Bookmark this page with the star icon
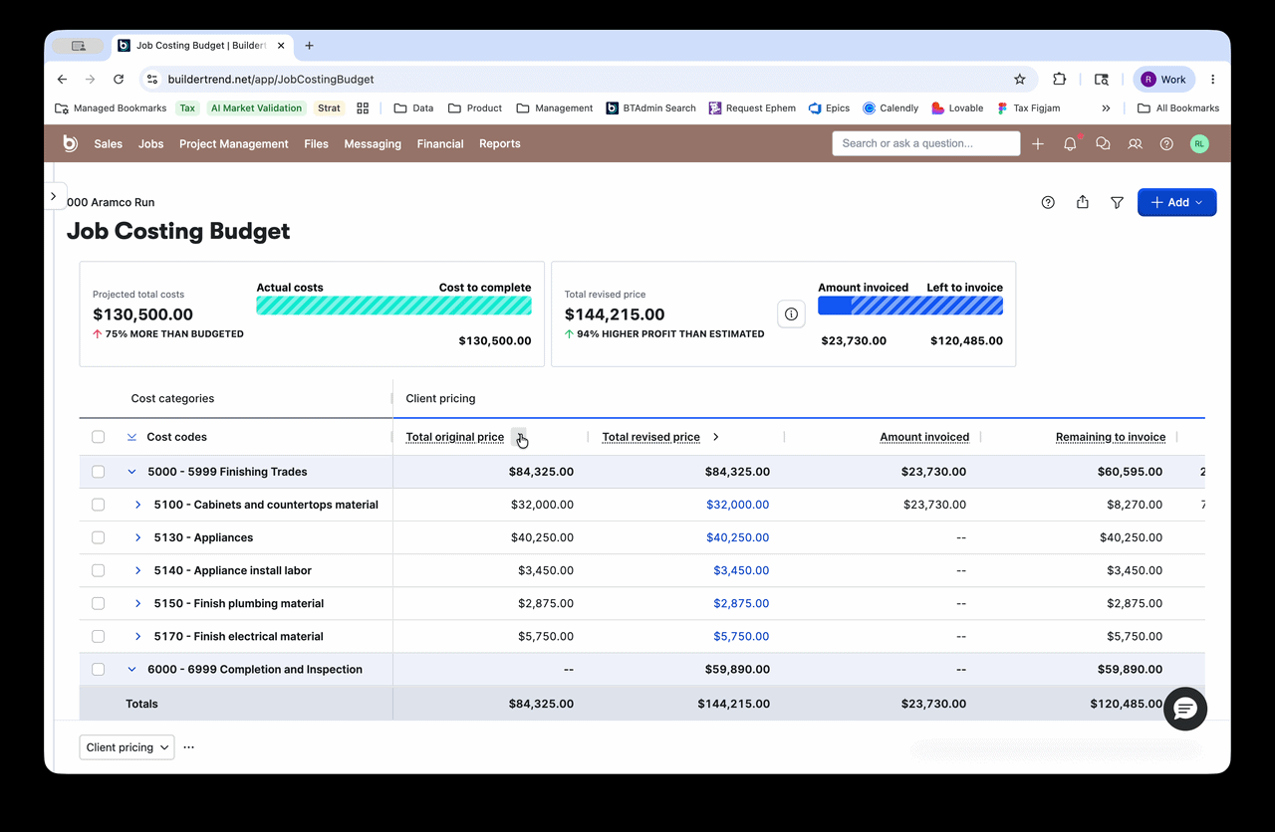The height and width of the screenshot is (832, 1275). (x=1019, y=80)
